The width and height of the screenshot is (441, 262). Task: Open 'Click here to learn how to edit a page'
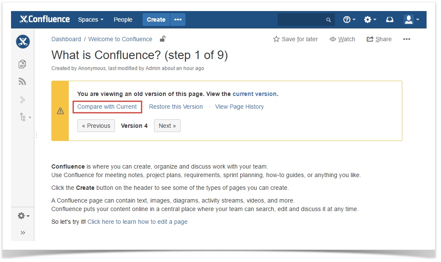tap(137, 222)
